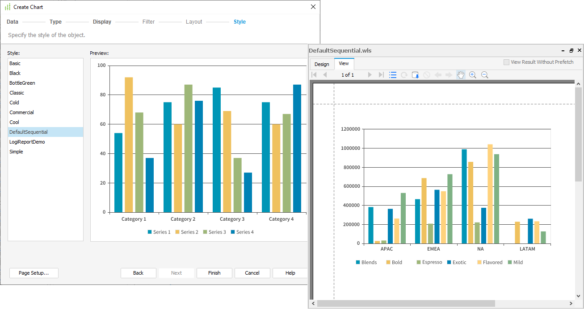
Task: Click the Back button
Action: (138, 273)
